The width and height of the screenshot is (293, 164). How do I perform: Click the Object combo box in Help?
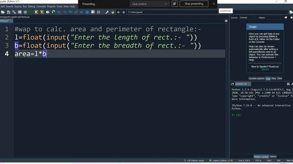(x=274, y=18)
